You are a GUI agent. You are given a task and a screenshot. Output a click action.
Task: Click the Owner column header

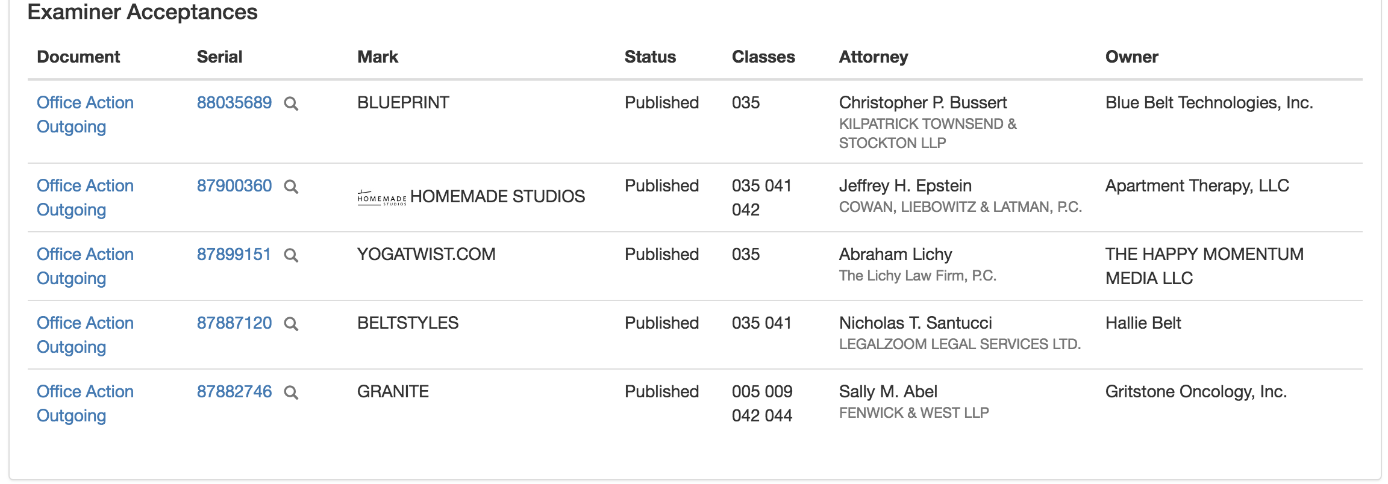[x=1131, y=57]
